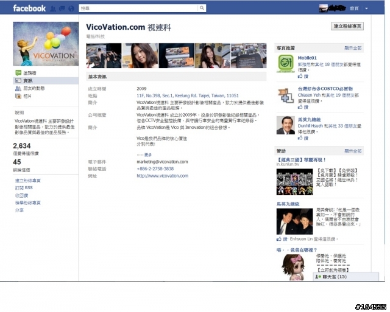The height and width of the screenshot is (312, 390).
Task: Click the 馬英九總統 portrait thumbnail
Action: pyautogui.click(x=286, y=125)
